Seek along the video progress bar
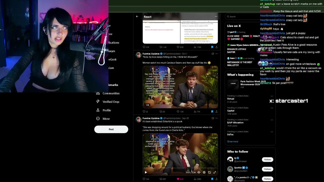This screenshot has width=324, height=182. (180, 168)
